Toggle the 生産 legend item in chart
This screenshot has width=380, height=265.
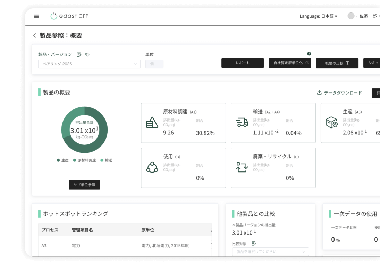pos(63,160)
